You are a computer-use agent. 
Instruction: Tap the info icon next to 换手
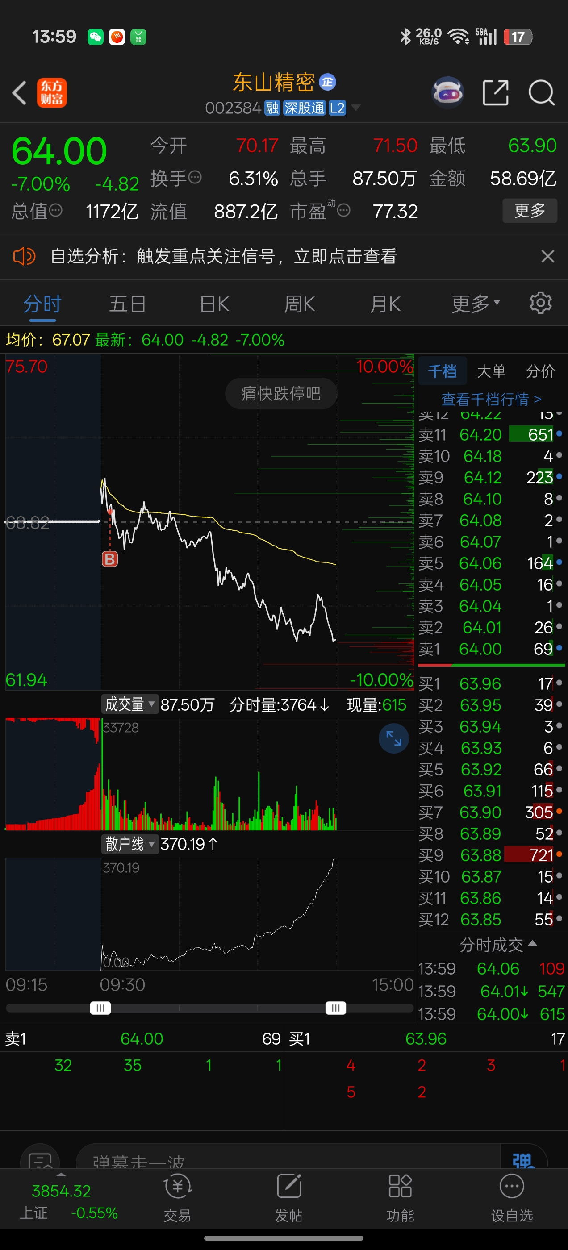click(195, 178)
